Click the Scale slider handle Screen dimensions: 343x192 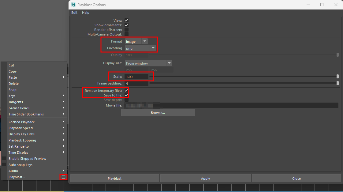(x=337, y=77)
